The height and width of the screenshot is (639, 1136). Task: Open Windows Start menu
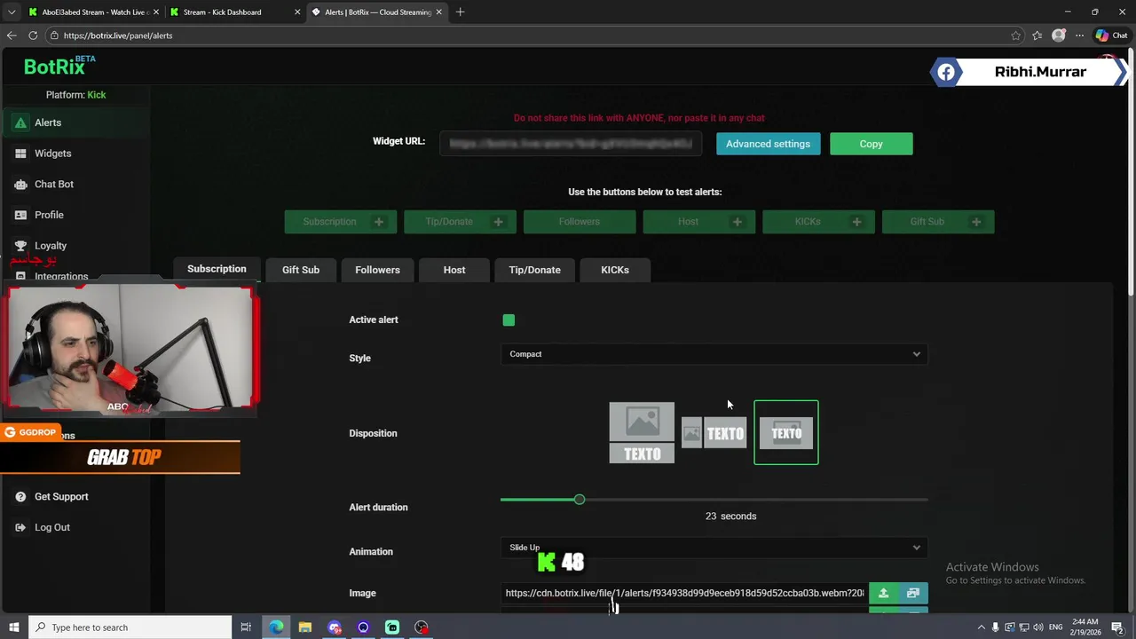13,627
